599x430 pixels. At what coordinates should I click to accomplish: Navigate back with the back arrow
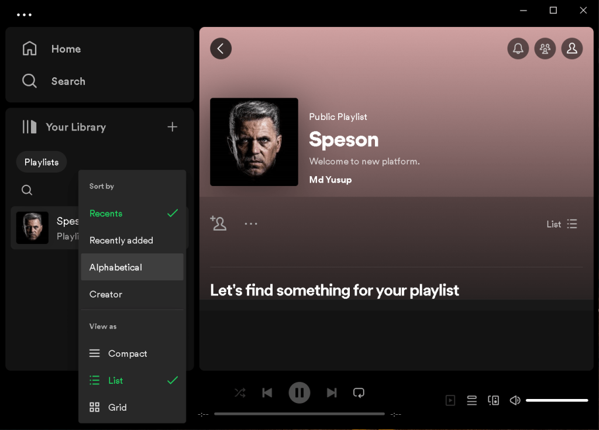coord(221,49)
